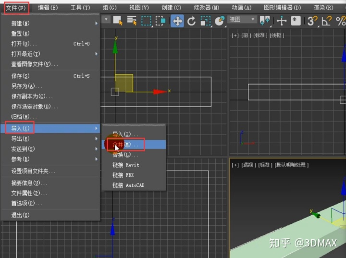Click front viewport [前] view label
The image size is (346, 258).
(x=246, y=35)
